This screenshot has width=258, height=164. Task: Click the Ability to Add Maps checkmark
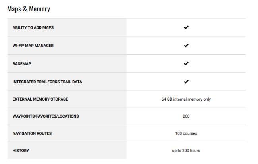coord(186,27)
